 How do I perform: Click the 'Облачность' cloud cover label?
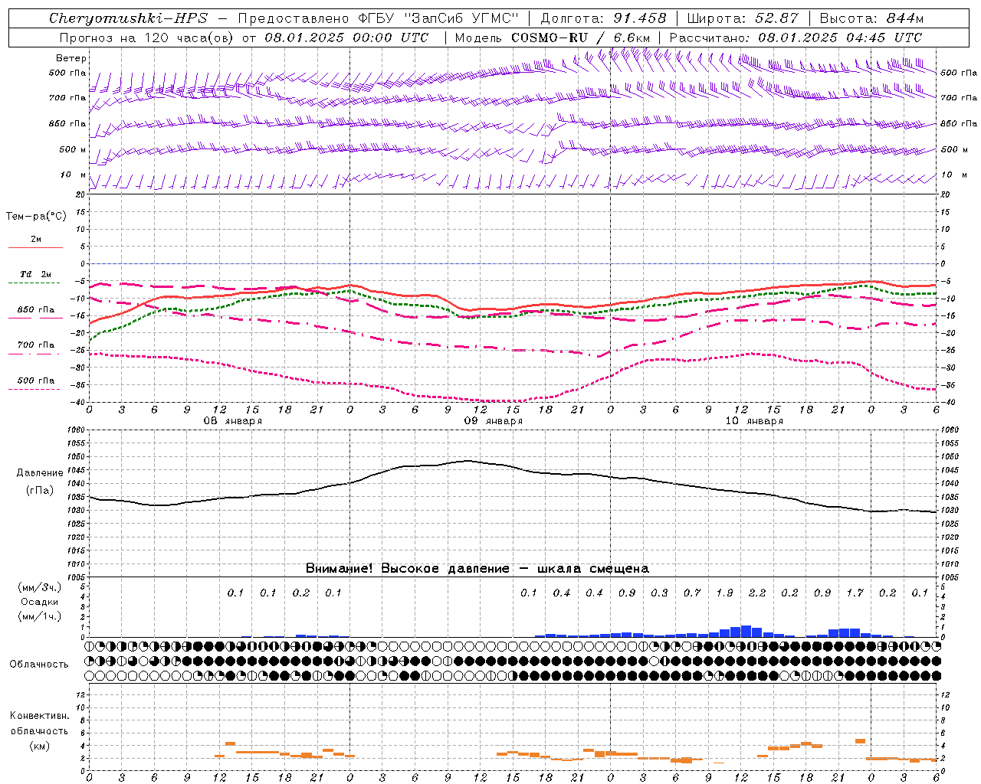(39, 665)
